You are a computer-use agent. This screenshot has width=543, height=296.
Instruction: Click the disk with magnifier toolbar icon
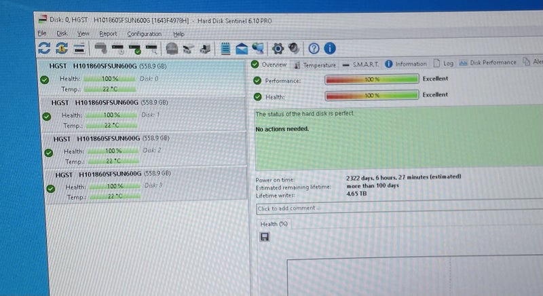(x=151, y=49)
